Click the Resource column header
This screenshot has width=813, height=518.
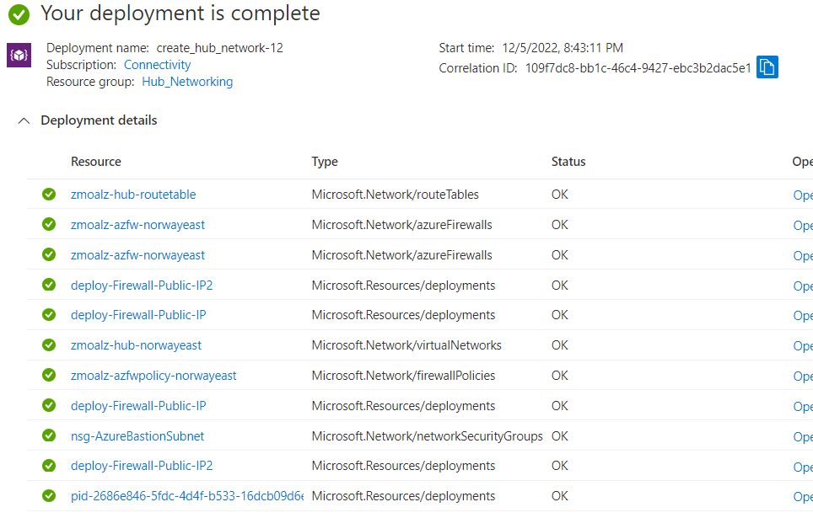(93, 161)
